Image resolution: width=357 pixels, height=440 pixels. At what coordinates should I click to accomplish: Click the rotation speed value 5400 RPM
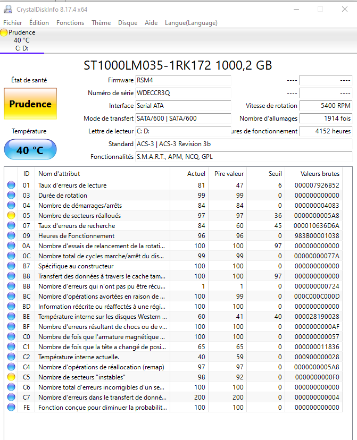pyautogui.click(x=326, y=106)
